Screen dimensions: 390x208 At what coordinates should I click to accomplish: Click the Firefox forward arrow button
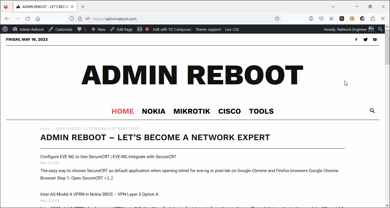point(17,19)
